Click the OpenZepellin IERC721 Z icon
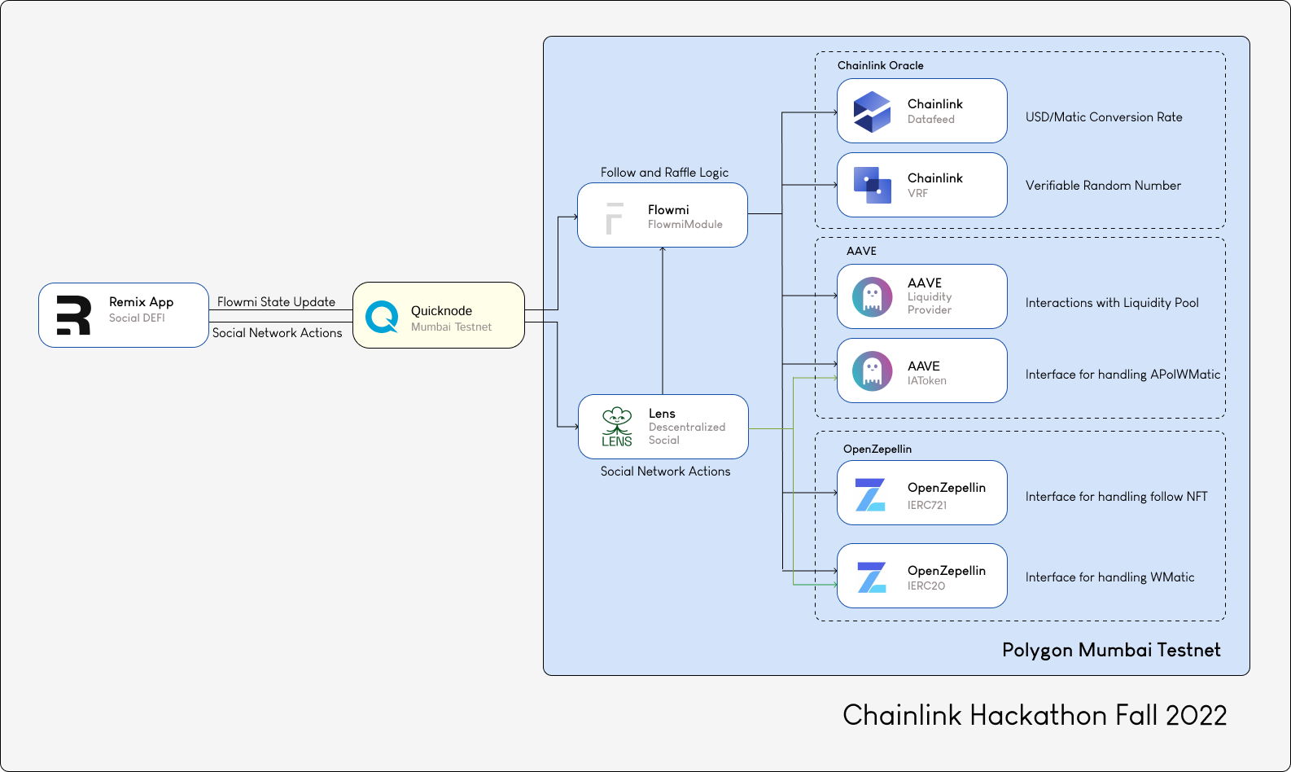Screen dimensions: 1291x772 (x=870, y=494)
